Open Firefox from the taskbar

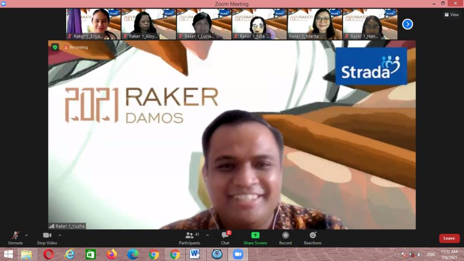pyautogui.click(x=111, y=254)
